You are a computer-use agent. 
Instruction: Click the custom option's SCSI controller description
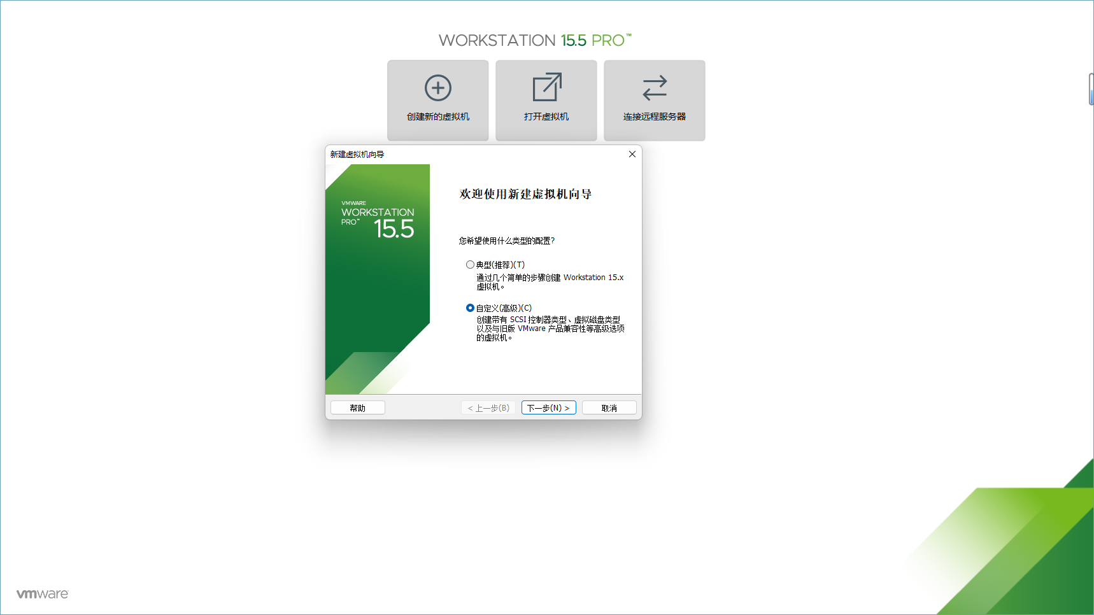click(550, 329)
